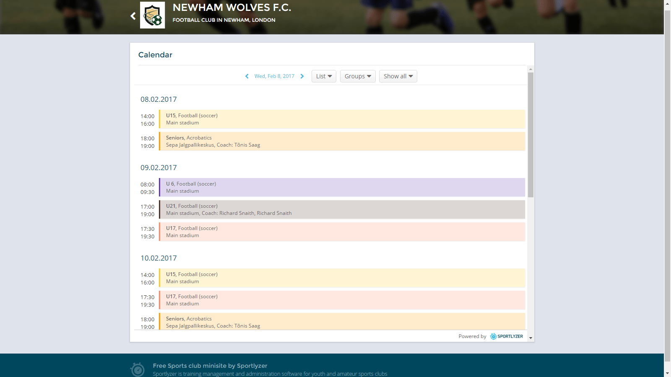Open the Seniors Acrobatics event on 08.02.2017
The image size is (671, 377).
[x=342, y=142]
